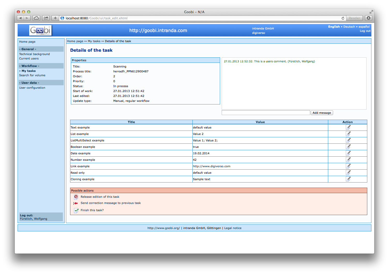Open My tasks in sidebar
This screenshot has width=389, height=274.
click(28, 71)
